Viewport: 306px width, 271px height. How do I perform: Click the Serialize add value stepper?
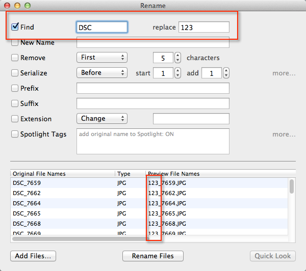pos(226,73)
